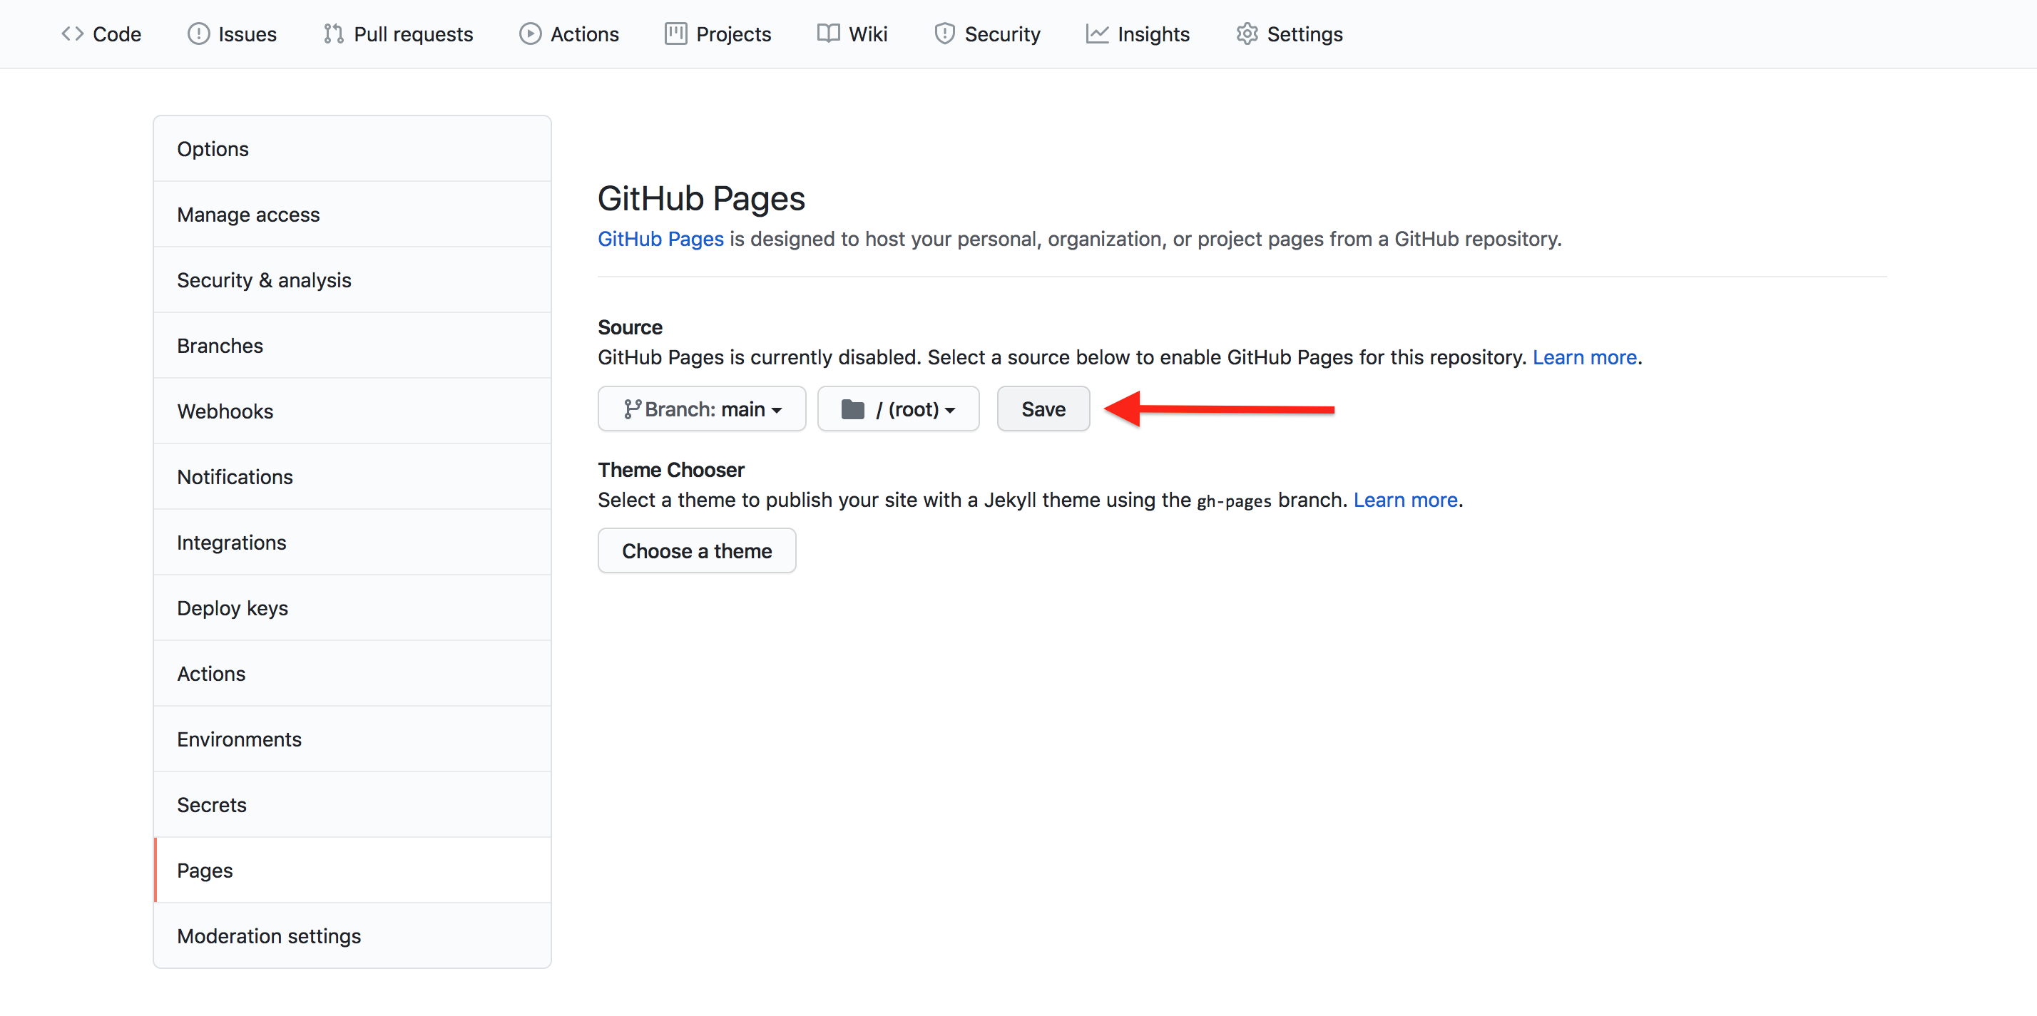Open the Settings tab
2037x1016 pixels.
point(1289,34)
